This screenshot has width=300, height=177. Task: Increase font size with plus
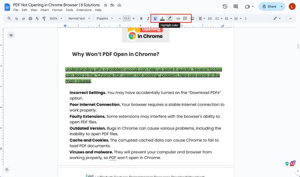[133, 18]
